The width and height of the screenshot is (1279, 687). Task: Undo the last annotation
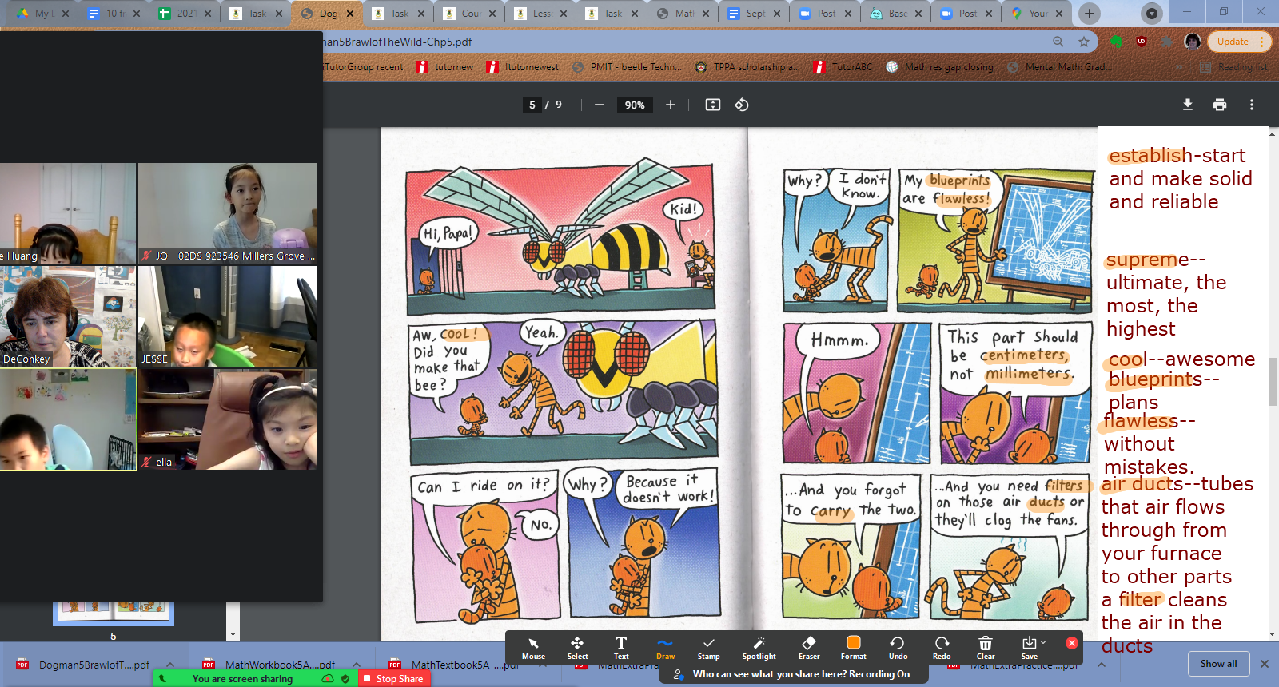pyautogui.click(x=898, y=649)
